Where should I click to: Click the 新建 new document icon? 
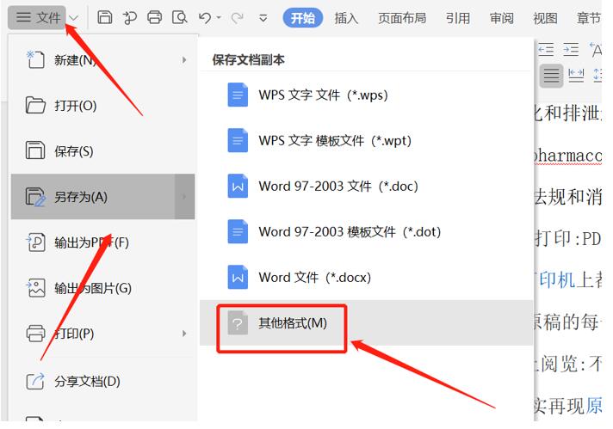coord(35,59)
